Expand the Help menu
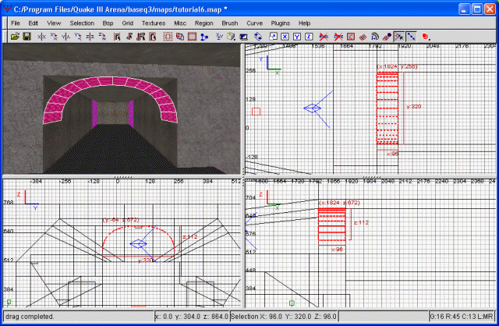 304,23
